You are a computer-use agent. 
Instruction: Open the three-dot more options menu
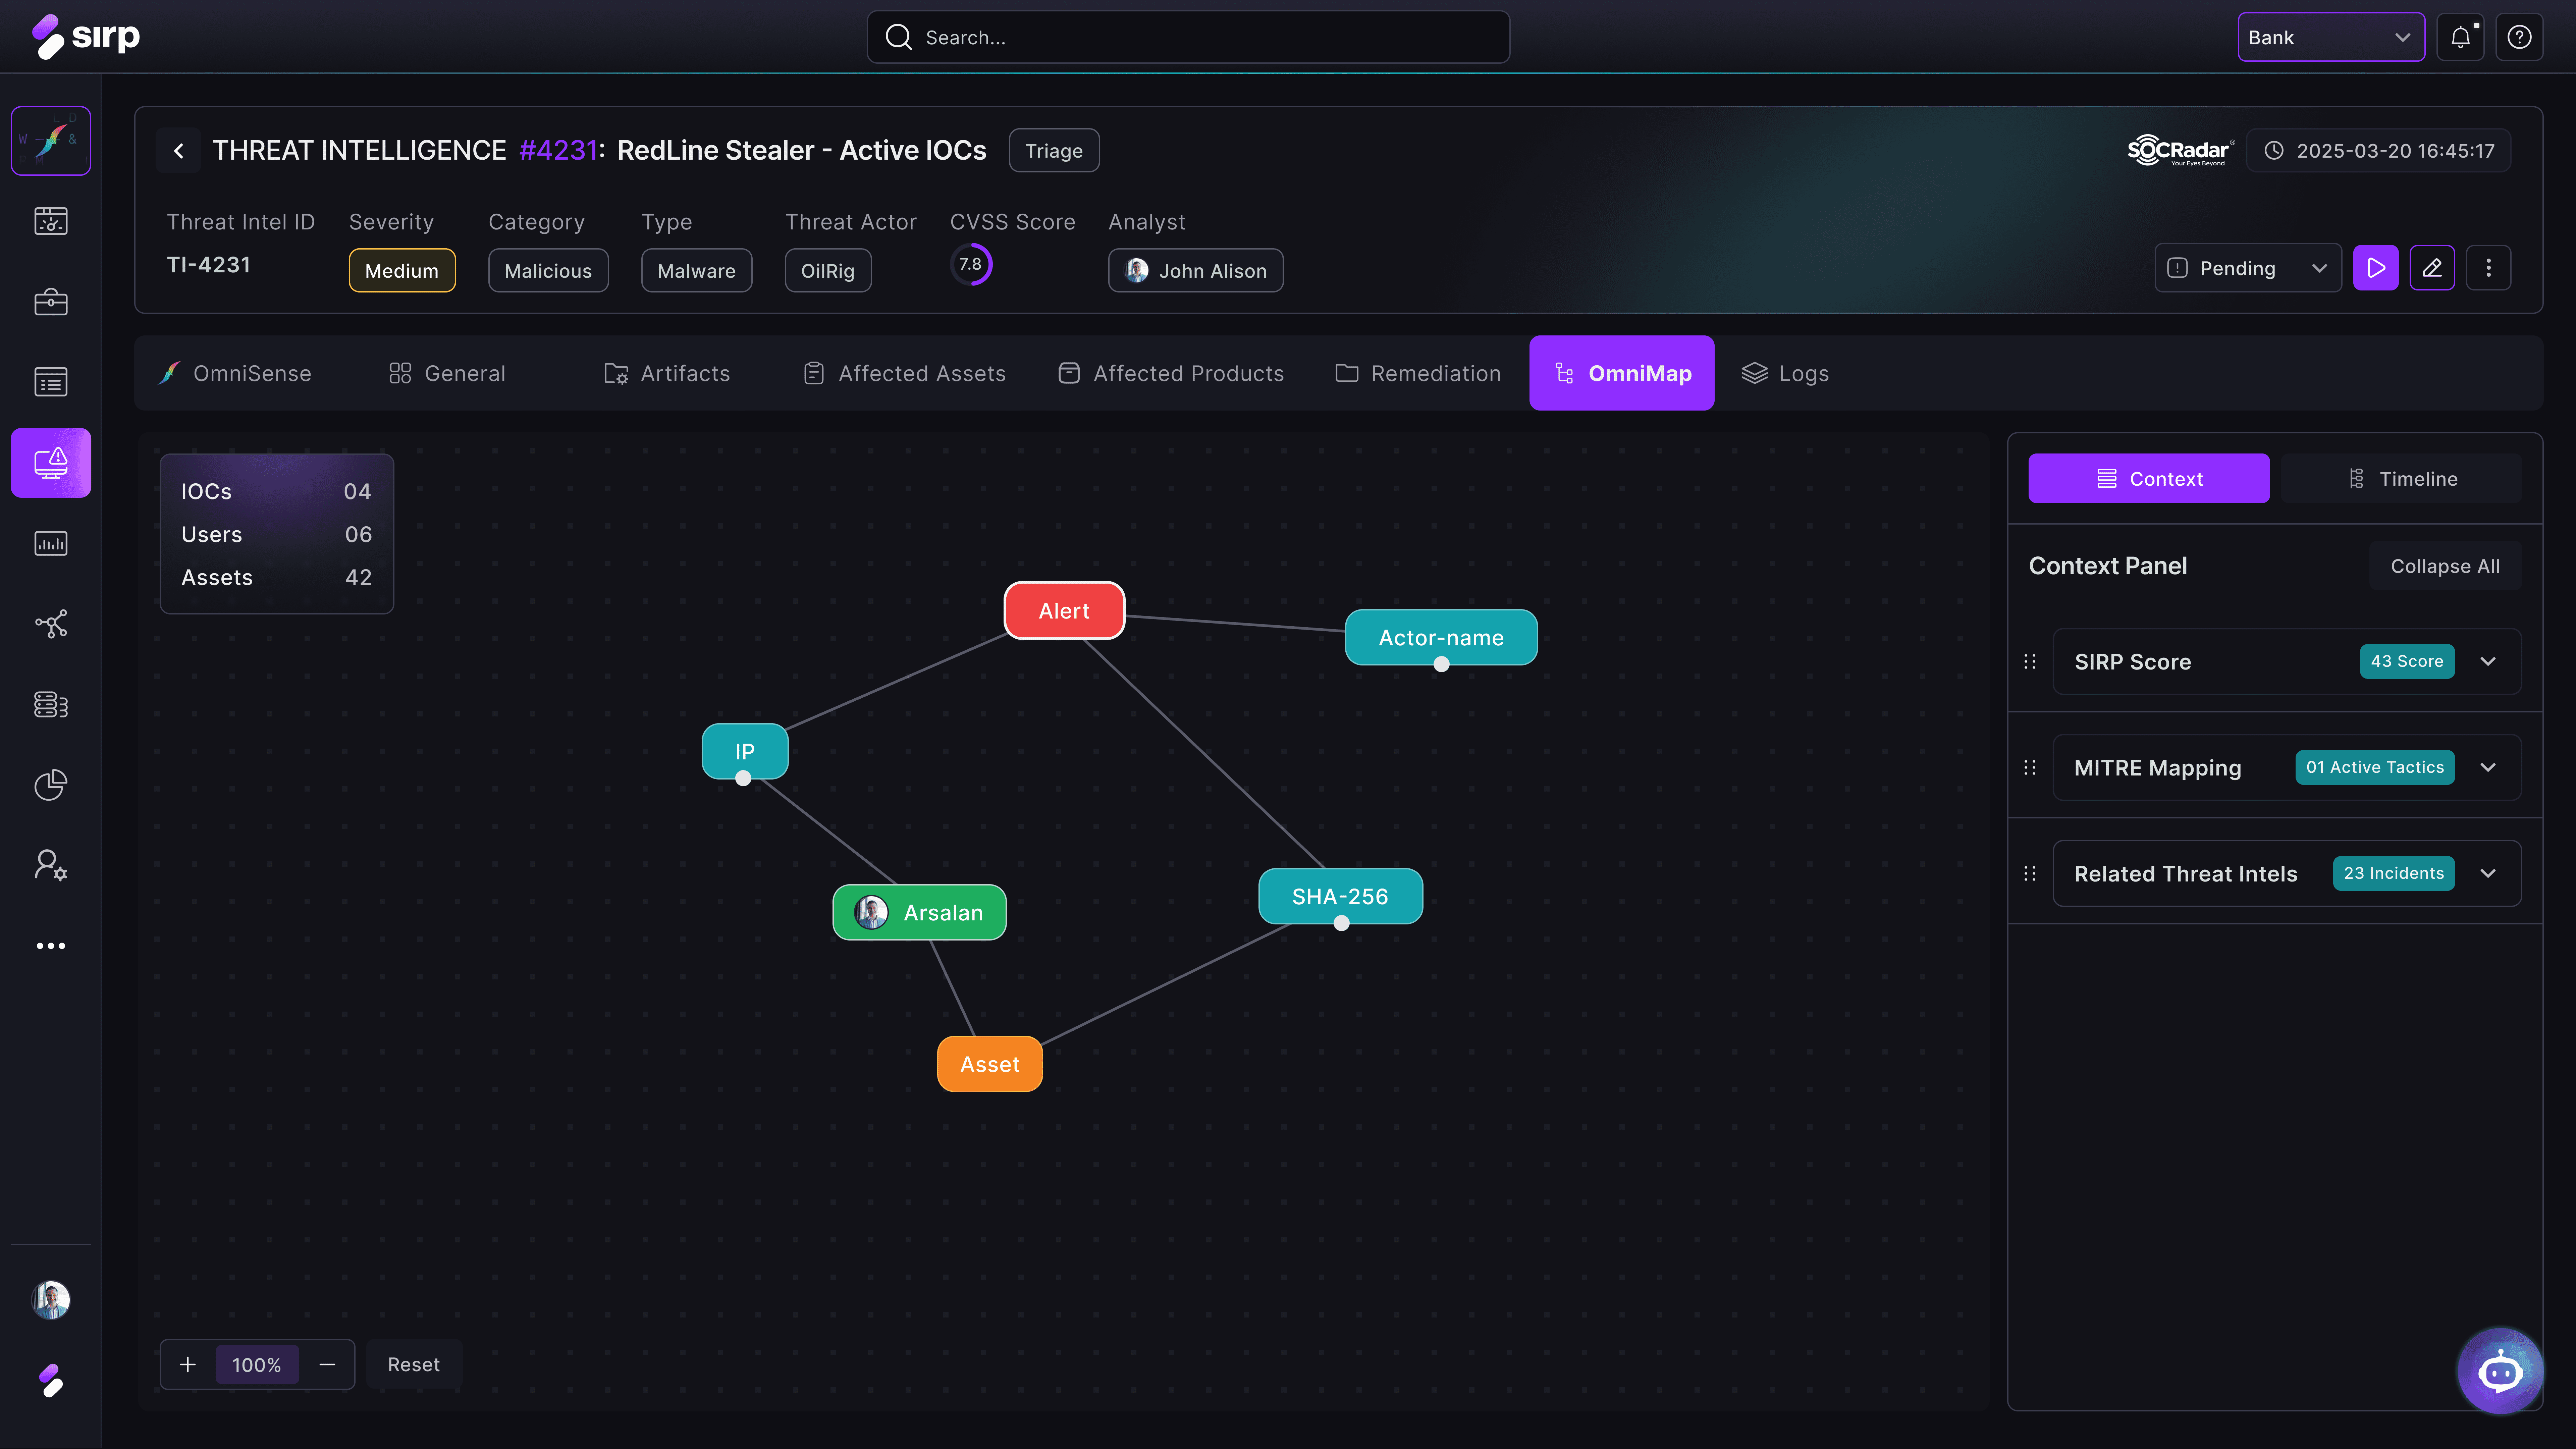tap(2488, 268)
